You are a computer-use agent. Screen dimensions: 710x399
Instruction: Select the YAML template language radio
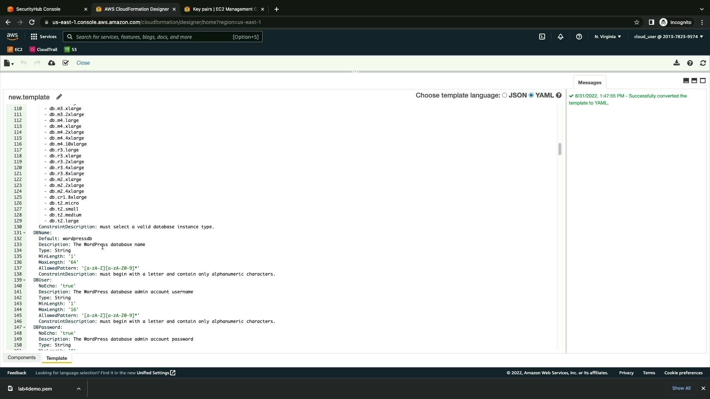click(x=531, y=95)
